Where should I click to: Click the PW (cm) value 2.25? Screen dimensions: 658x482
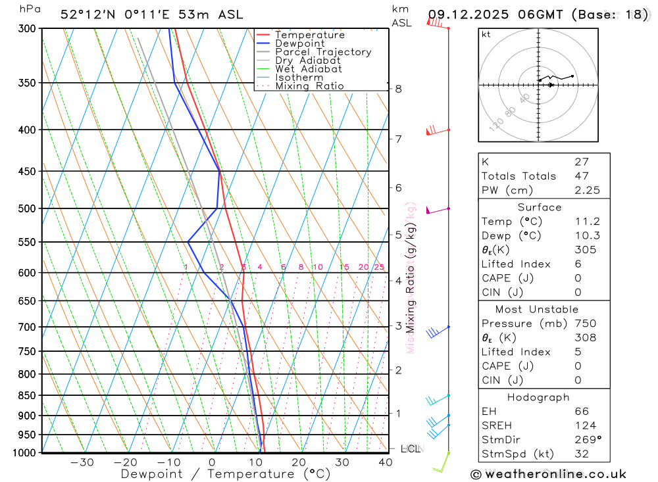(x=588, y=191)
